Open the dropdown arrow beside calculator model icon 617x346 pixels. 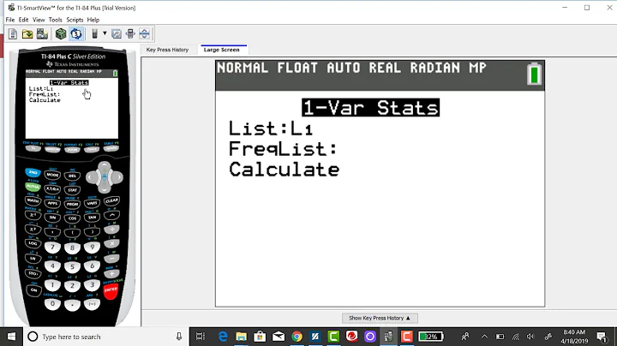coord(105,33)
